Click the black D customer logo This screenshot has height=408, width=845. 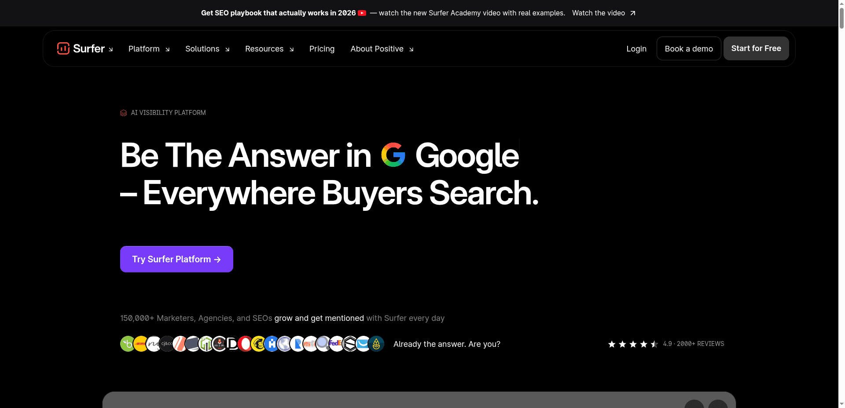232,344
